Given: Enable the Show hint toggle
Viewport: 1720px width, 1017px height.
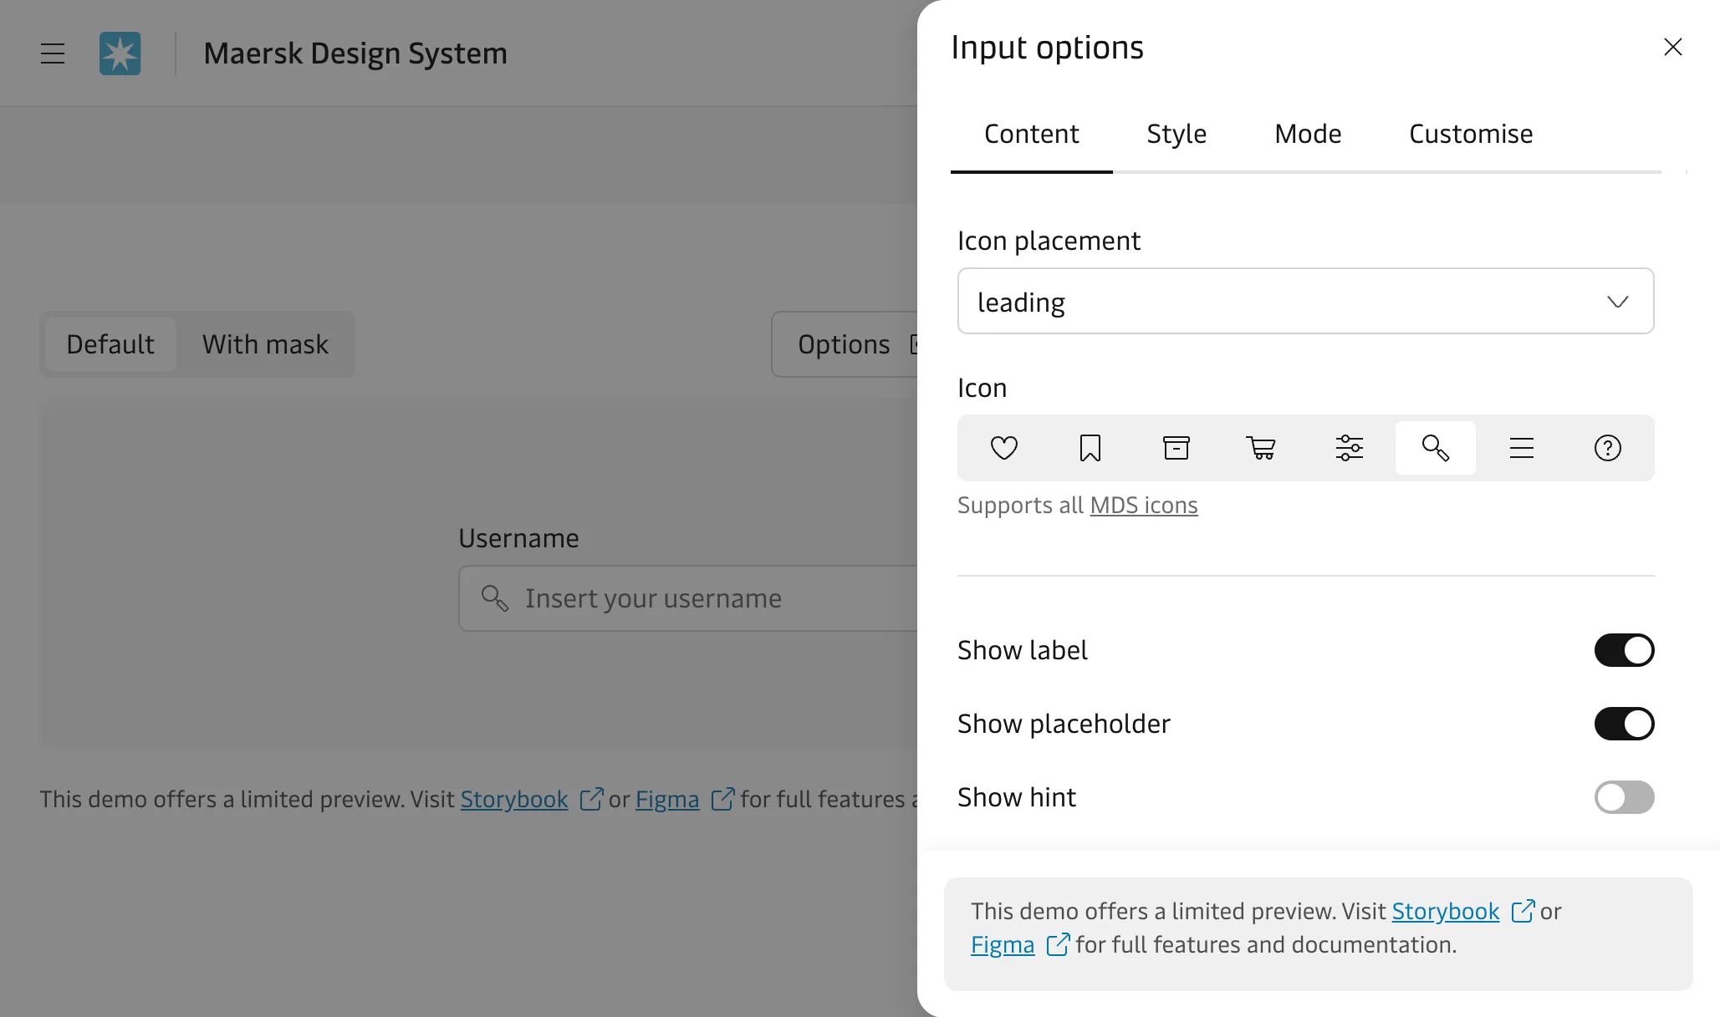Looking at the screenshot, I should [x=1623, y=797].
